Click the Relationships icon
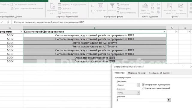Viewport: 192px width, 108px height. [158, 8]
